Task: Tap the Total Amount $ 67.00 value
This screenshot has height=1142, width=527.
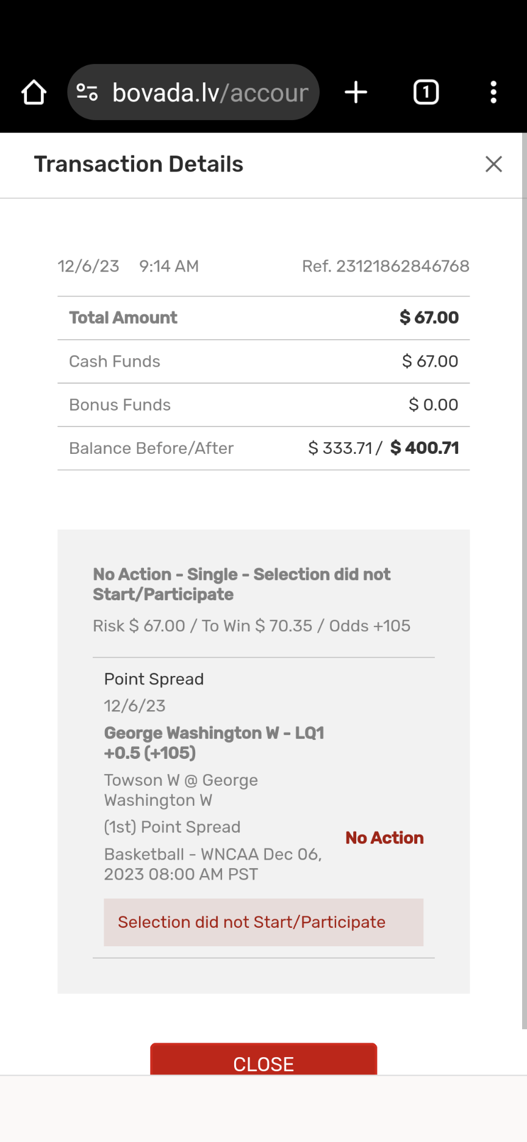Action: tap(429, 318)
